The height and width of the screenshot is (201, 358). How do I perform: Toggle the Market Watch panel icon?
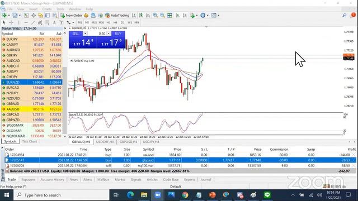coord(26,15)
